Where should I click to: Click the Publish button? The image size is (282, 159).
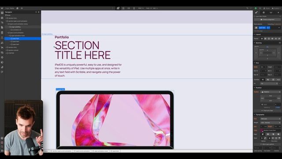pyautogui.click(x=277, y=8)
